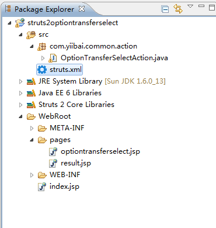
Task: Maximize the Package Explorer view
Action: click(x=211, y=8)
